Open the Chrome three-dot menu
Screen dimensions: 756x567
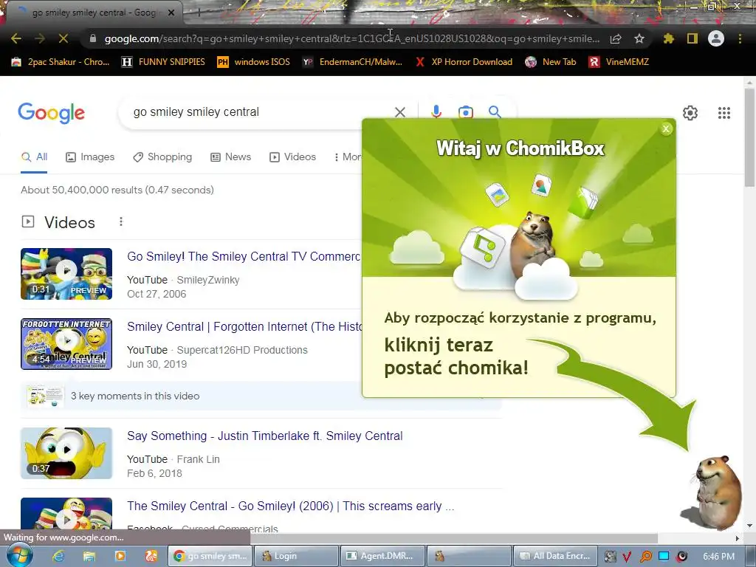pyautogui.click(x=740, y=38)
